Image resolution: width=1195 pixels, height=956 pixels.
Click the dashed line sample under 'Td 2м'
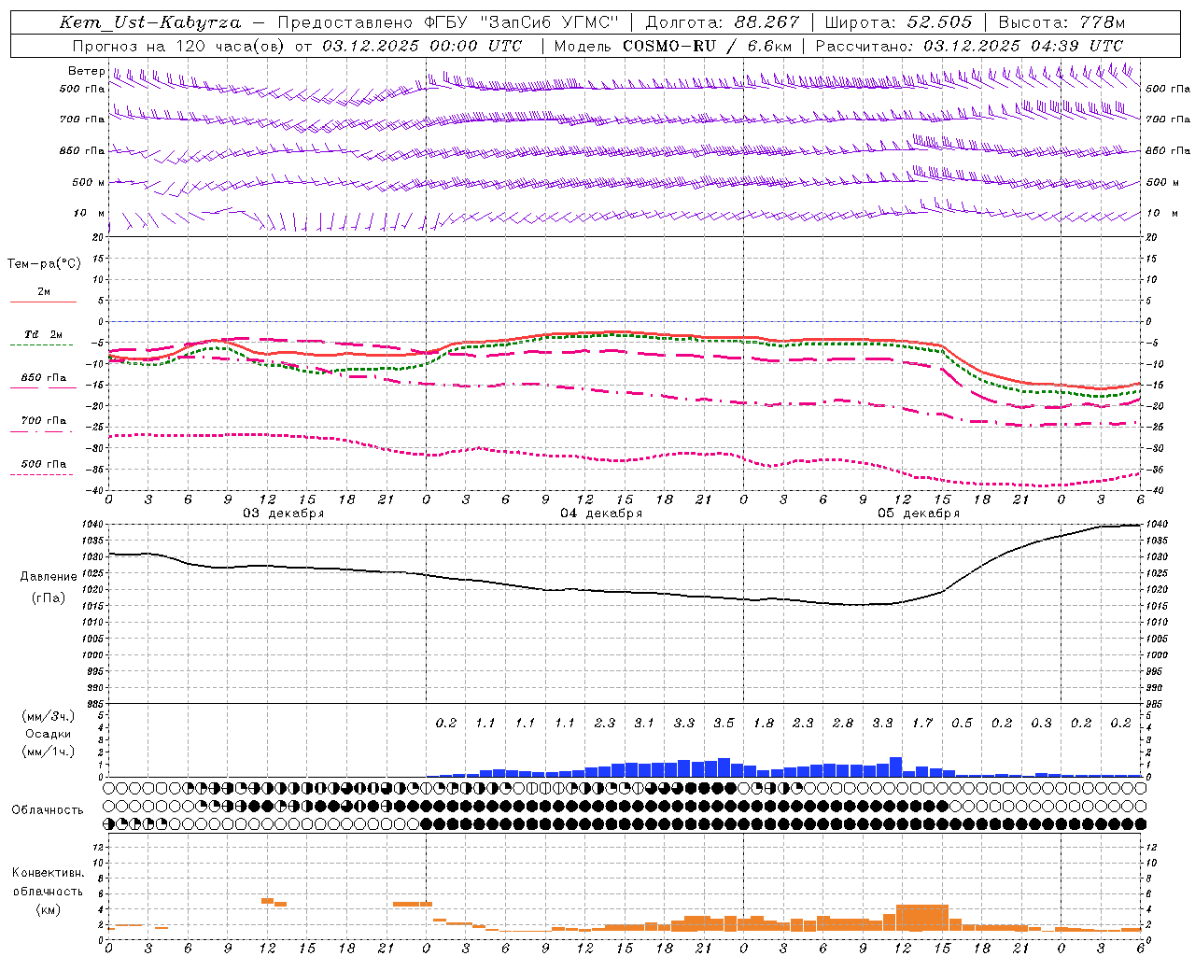click(42, 345)
